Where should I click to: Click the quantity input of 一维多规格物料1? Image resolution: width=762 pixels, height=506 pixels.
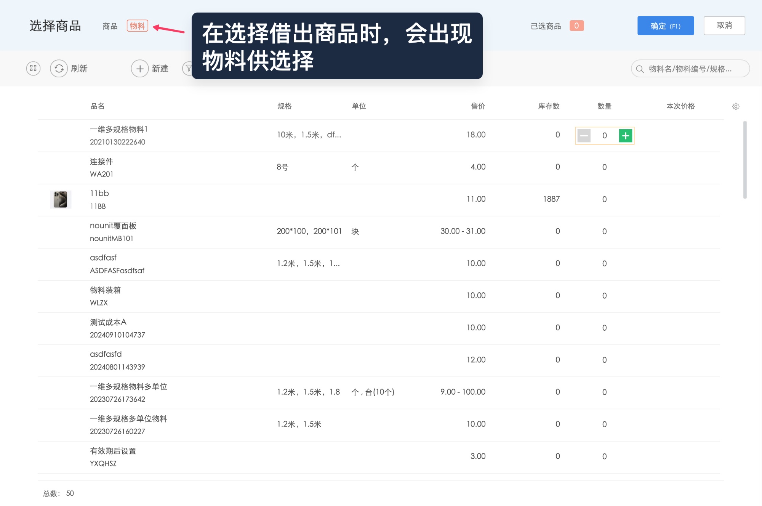(x=604, y=136)
